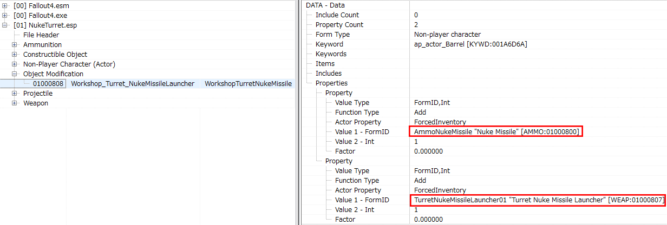This screenshot has width=667, height=225.
Task: Select the Property Count field name
Action: [339, 25]
